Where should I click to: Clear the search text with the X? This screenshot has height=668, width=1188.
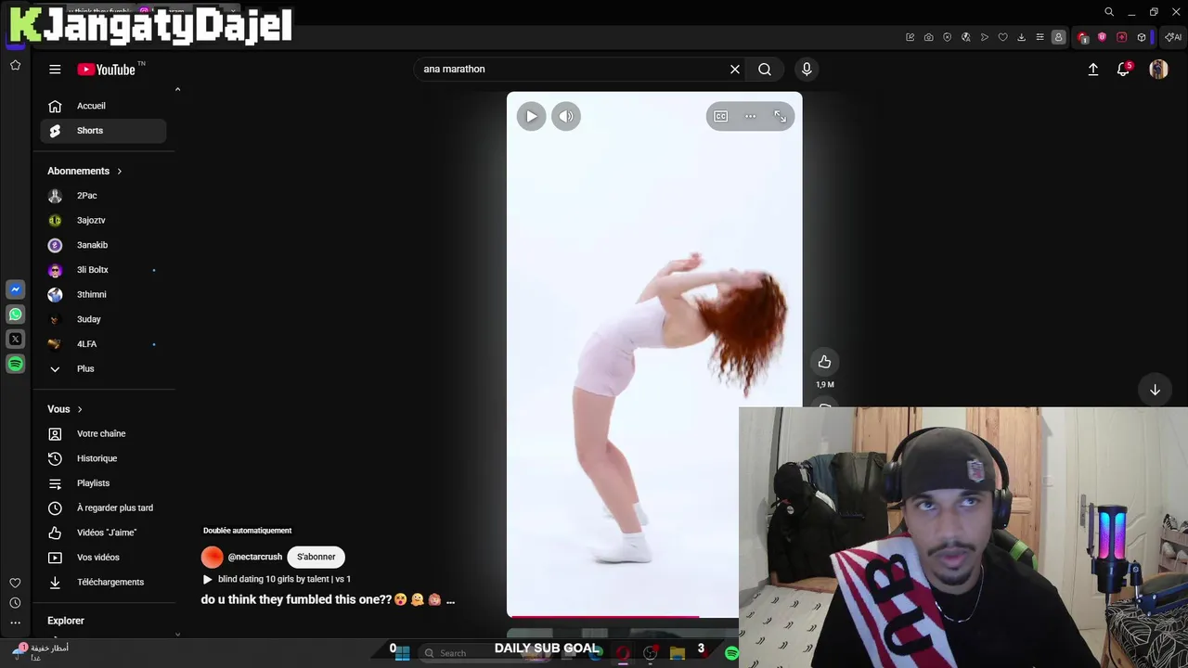735,70
